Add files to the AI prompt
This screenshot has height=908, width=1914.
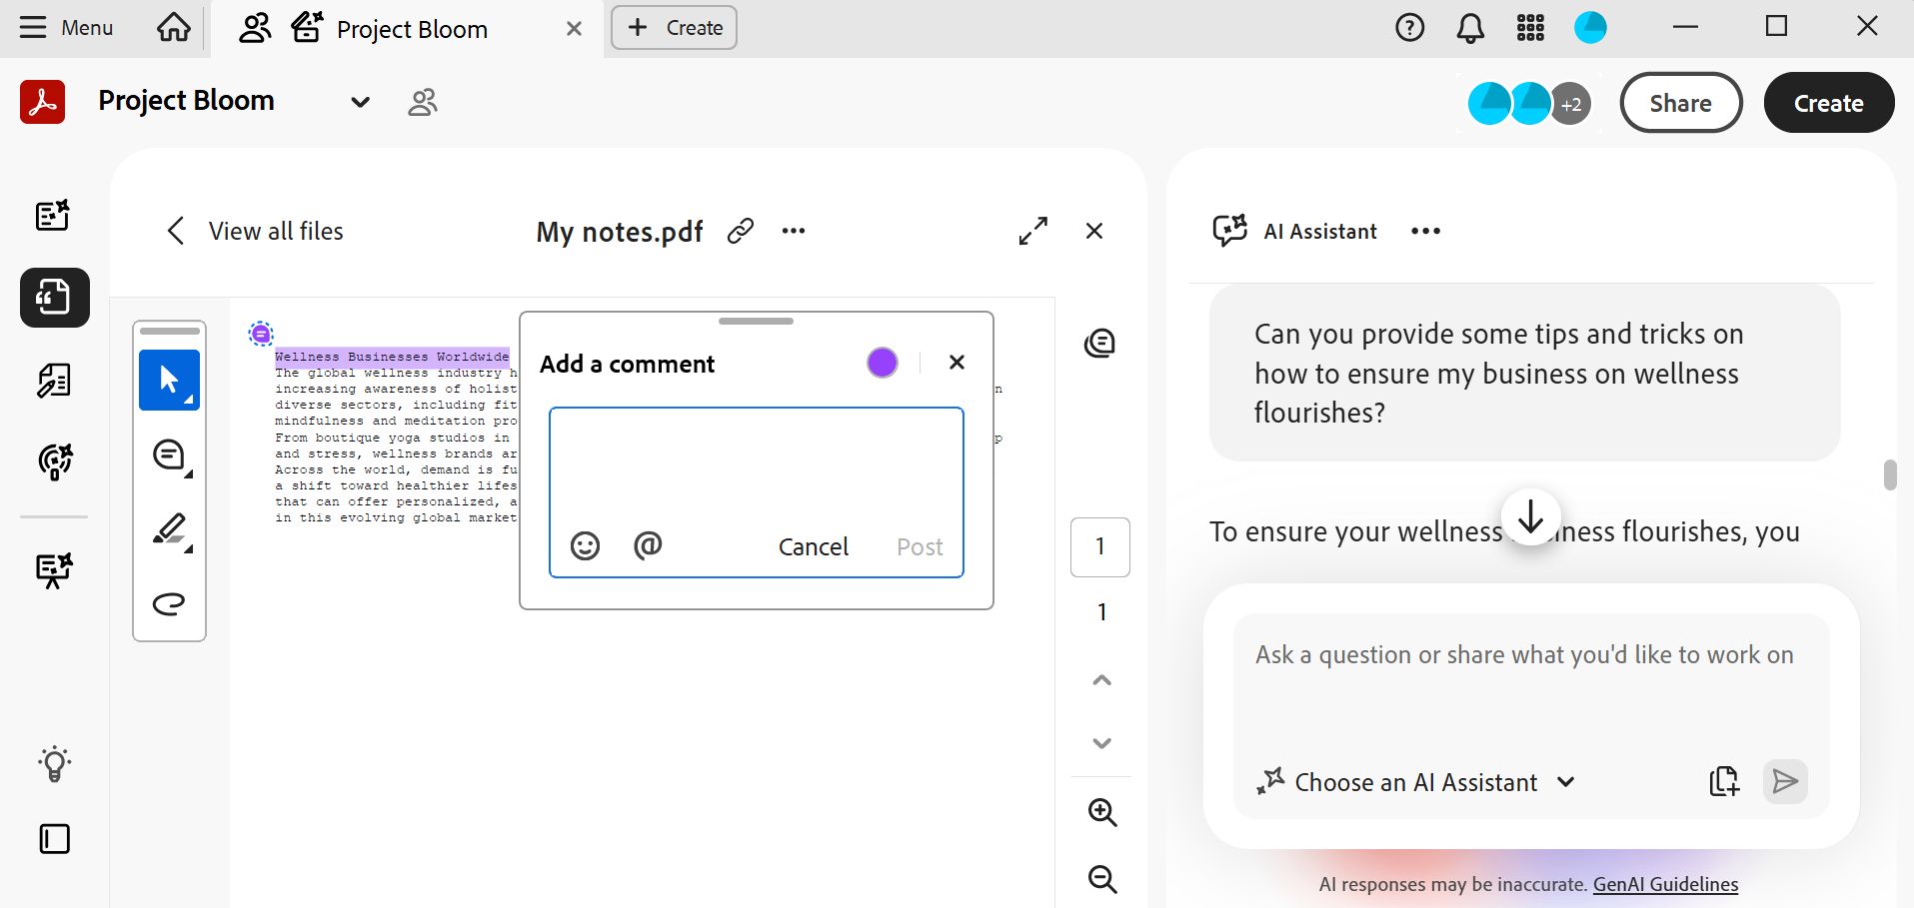coord(1724,781)
